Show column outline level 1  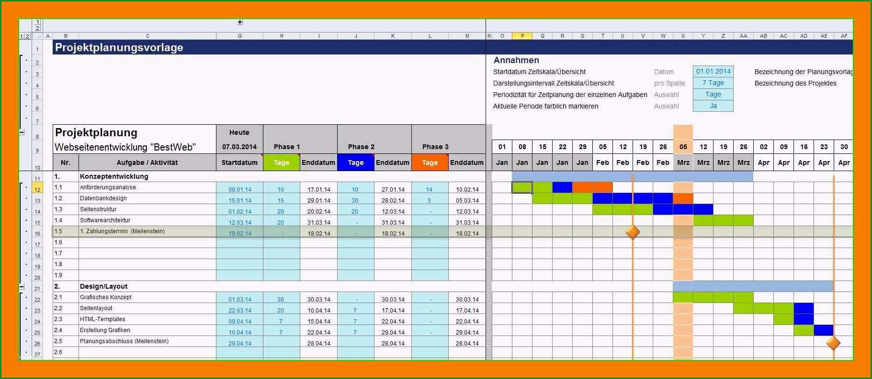(x=37, y=22)
